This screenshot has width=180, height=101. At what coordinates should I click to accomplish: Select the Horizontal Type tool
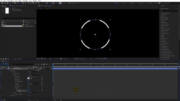pos(25,3)
